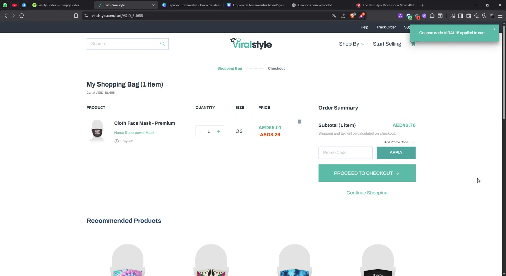Open the blue mask recommended product
Image resolution: width=506 pixels, height=276 pixels.
(x=294, y=260)
